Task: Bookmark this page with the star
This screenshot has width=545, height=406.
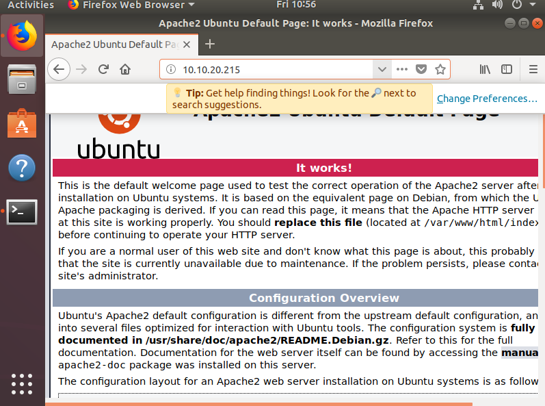Action: tap(440, 69)
